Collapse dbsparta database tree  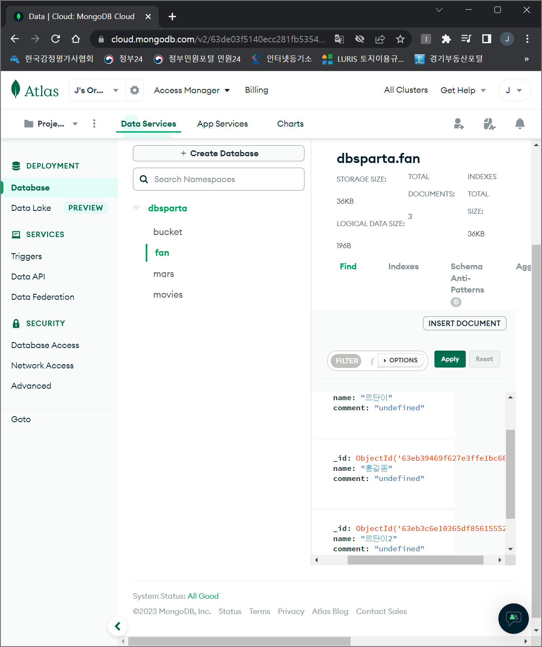(x=136, y=208)
